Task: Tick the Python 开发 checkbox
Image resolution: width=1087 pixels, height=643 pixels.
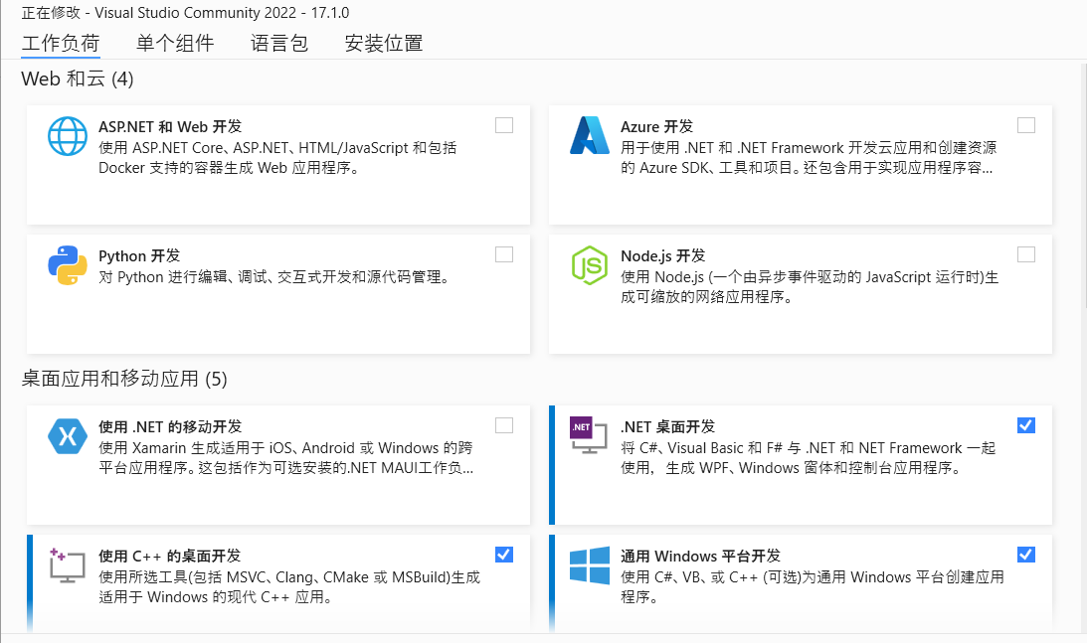Action: point(504,254)
